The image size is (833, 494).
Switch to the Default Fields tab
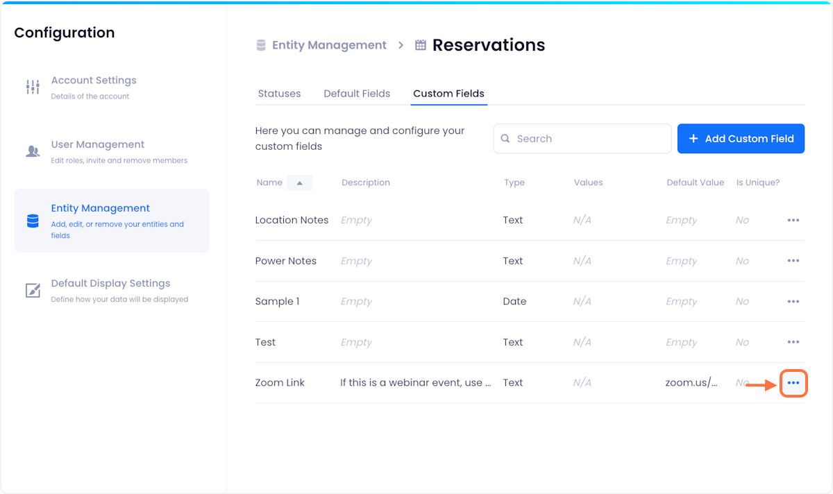(357, 94)
